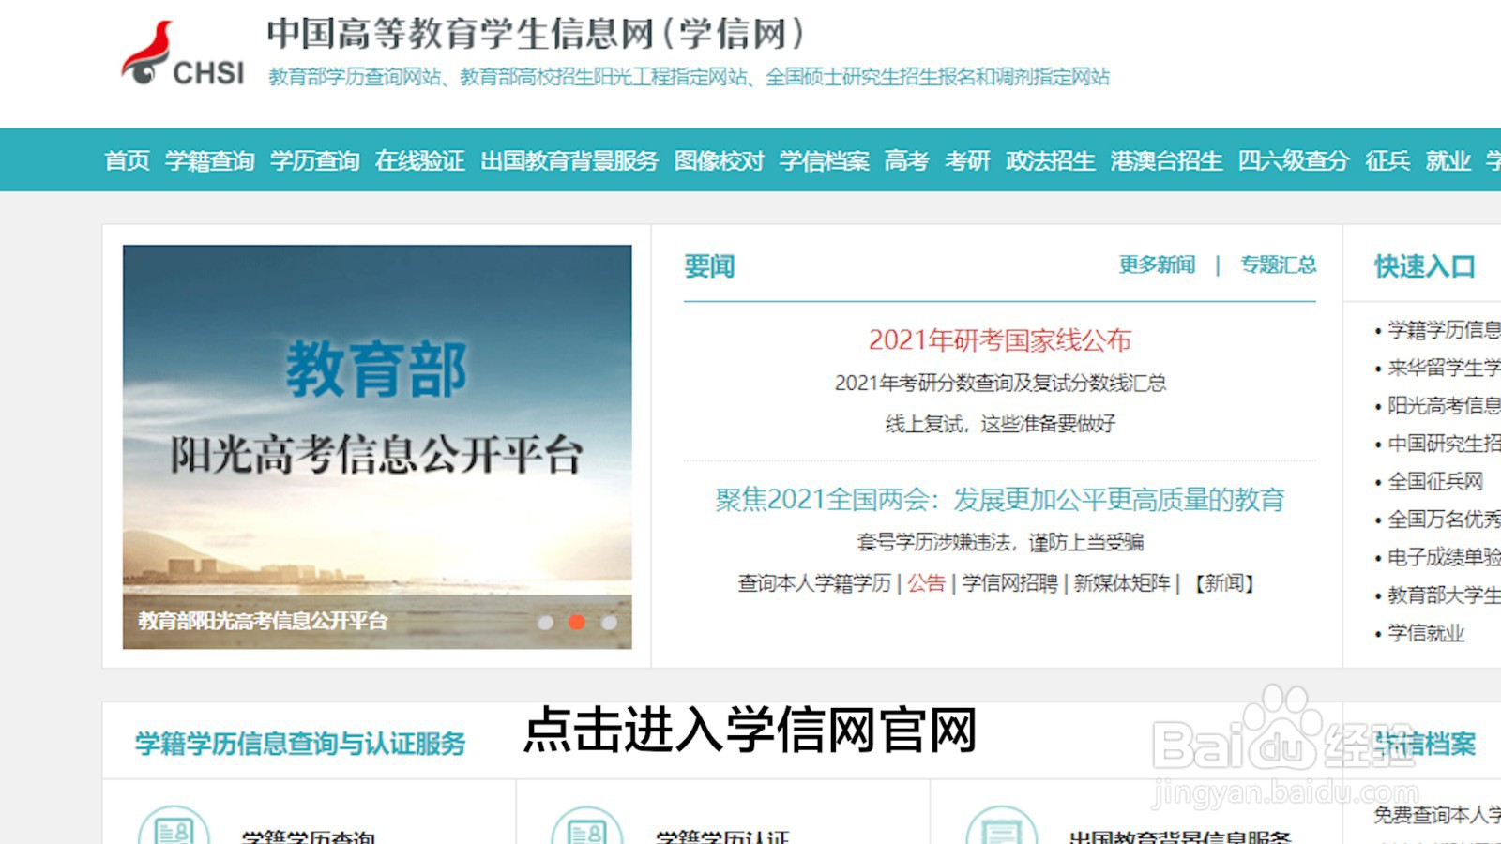Select the orange active carousel dot
The image size is (1501, 844).
click(577, 622)
